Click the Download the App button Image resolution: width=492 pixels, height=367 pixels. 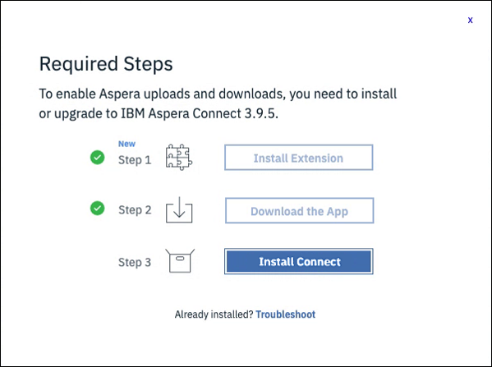299,210
